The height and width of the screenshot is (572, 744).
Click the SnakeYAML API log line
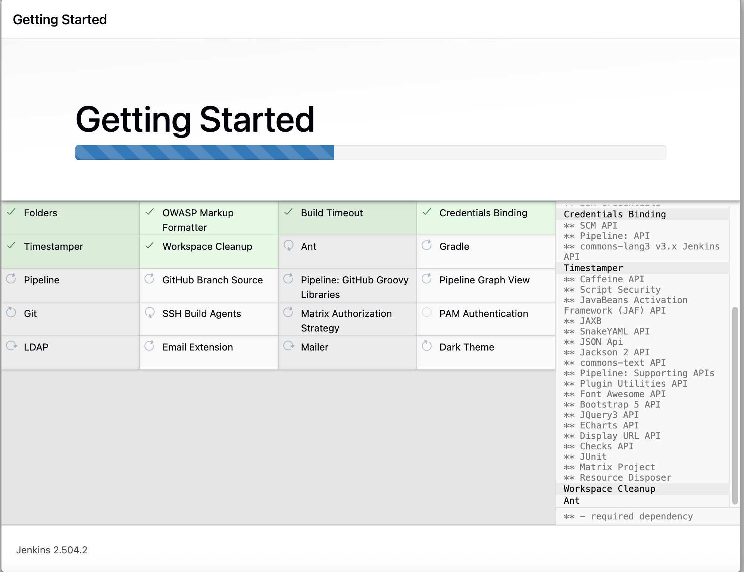pyautogui.click(x=607, y=331)
